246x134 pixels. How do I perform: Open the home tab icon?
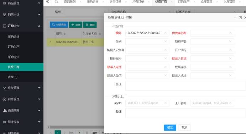(56, 2)
